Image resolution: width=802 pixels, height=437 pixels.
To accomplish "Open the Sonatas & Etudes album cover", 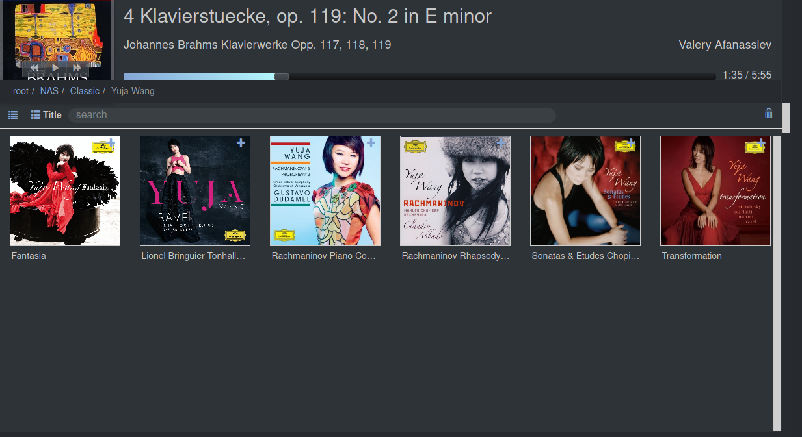I will (585, 191).
